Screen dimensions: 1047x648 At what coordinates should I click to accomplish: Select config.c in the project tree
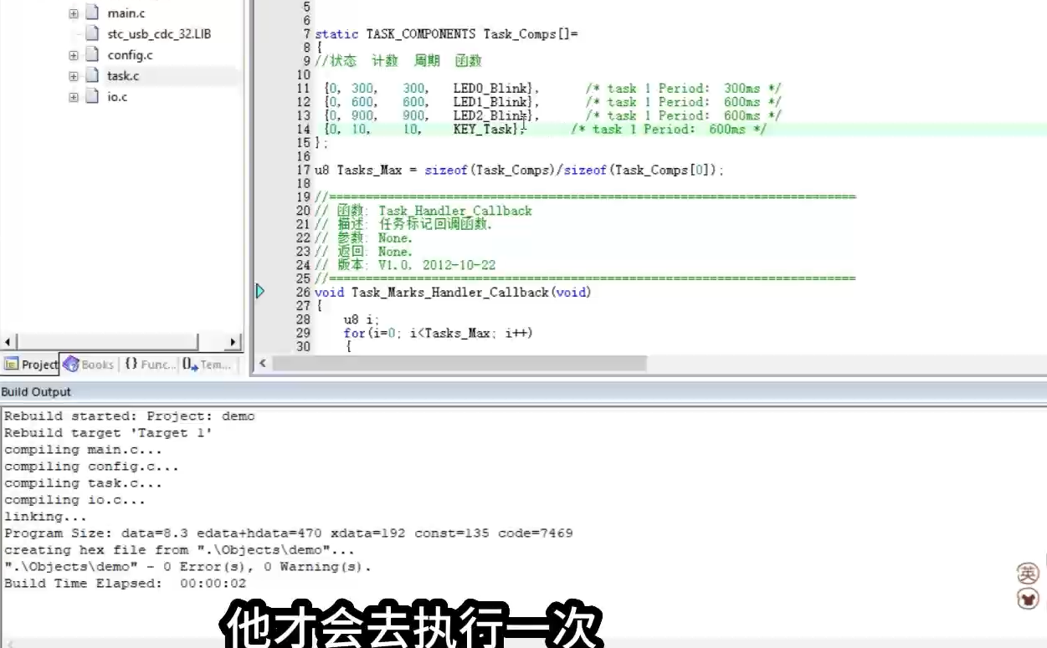click(130, 55)
